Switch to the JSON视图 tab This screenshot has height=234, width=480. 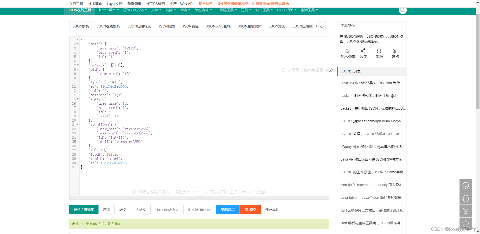[x=166, y=26]
